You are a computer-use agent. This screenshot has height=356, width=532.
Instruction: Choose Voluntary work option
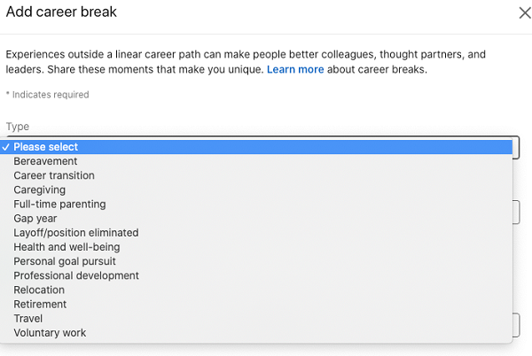pos(256,333)
